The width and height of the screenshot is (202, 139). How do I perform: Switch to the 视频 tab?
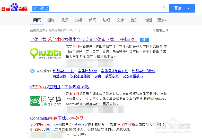click(x=65, y=20)
